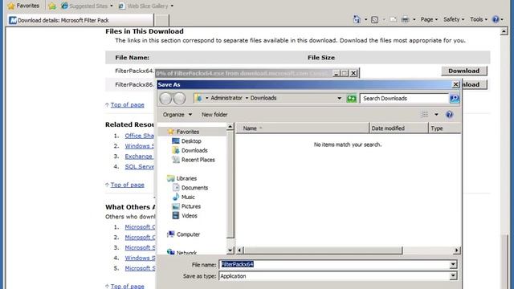Open the Organize dropdown menu

point(177,115)
